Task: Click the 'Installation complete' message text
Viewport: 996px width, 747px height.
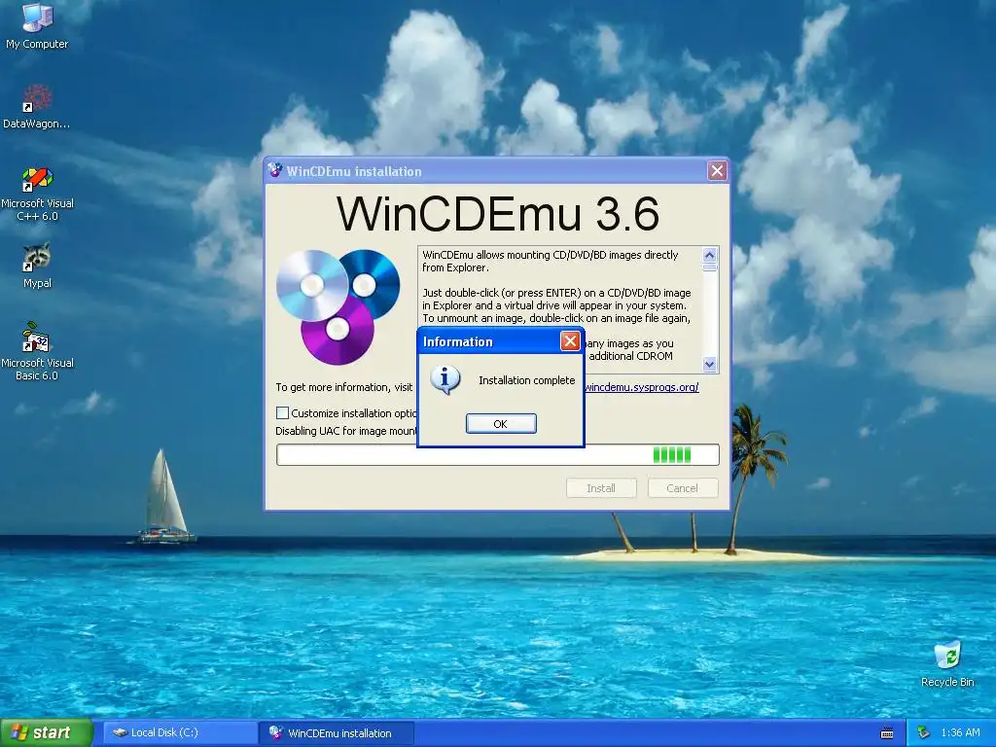Action: 526,380
